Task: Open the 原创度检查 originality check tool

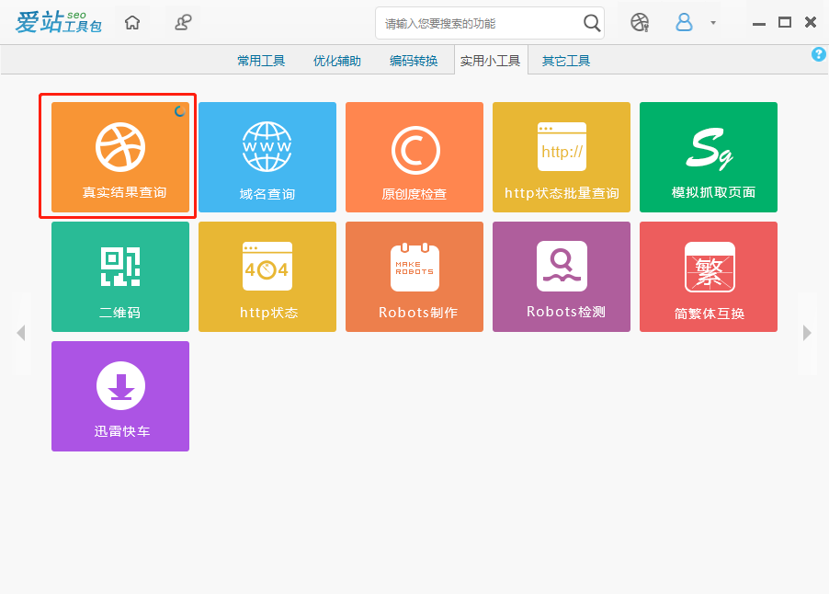Action: click(414, 156)
